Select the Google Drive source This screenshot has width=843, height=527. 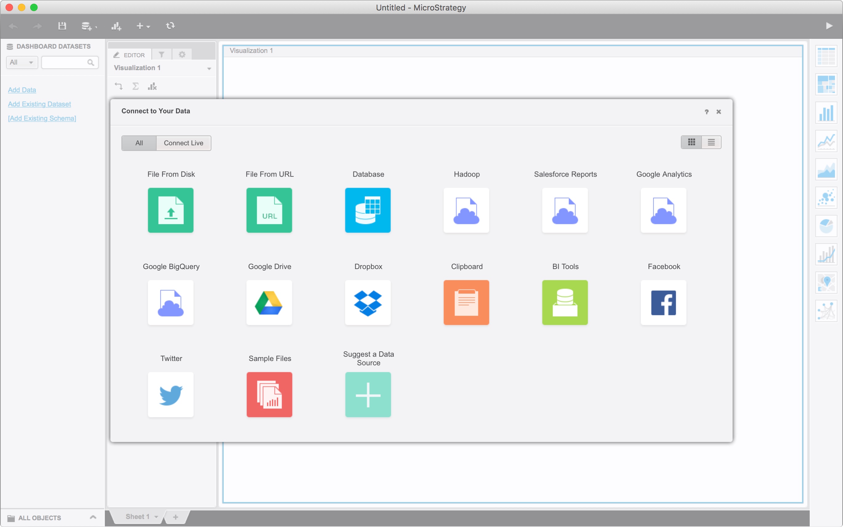(269, 303)
